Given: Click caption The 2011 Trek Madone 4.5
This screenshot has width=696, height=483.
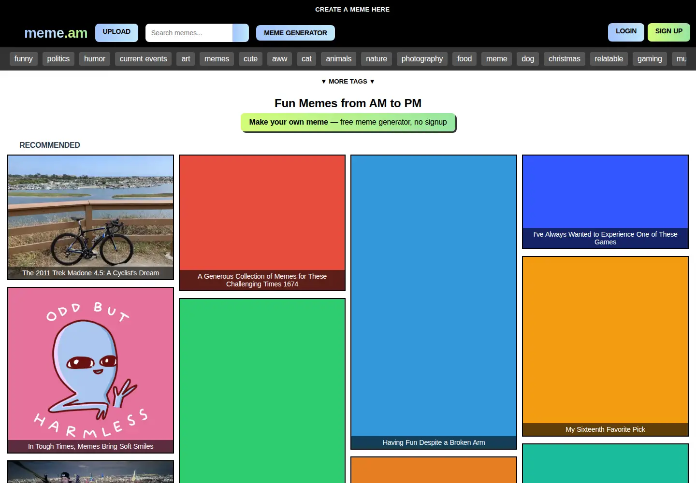Looking at the screenshot, I should coord(90,273).
